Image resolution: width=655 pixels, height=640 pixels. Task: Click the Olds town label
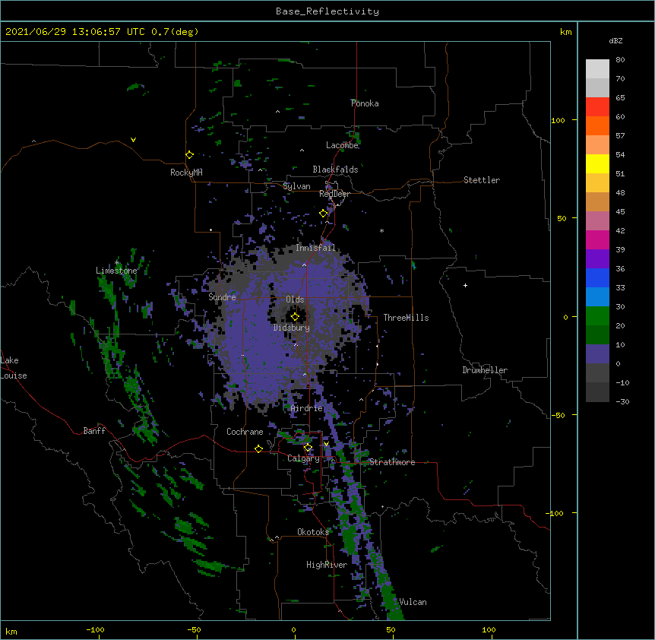pyautogui.click(x=295, y=299)
